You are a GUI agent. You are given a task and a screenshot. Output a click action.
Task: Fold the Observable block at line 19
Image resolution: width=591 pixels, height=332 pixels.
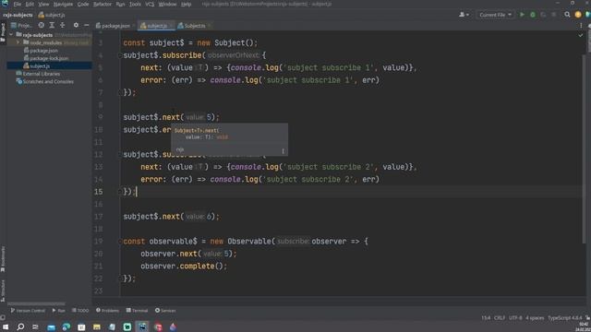point(120,242)
